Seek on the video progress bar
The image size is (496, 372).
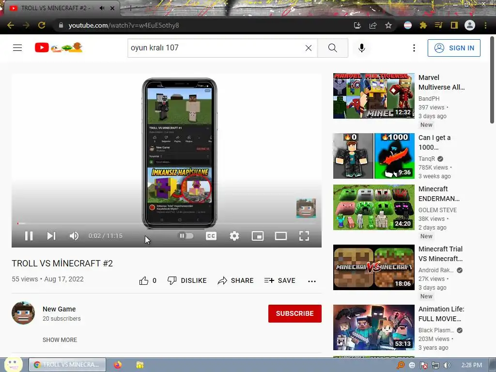pos(167,223)
